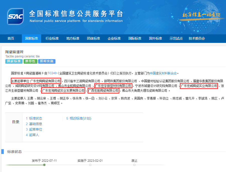
Task: Click the 发布于 2022-07-11 timeline dot
Action: (x=44, y=165)
